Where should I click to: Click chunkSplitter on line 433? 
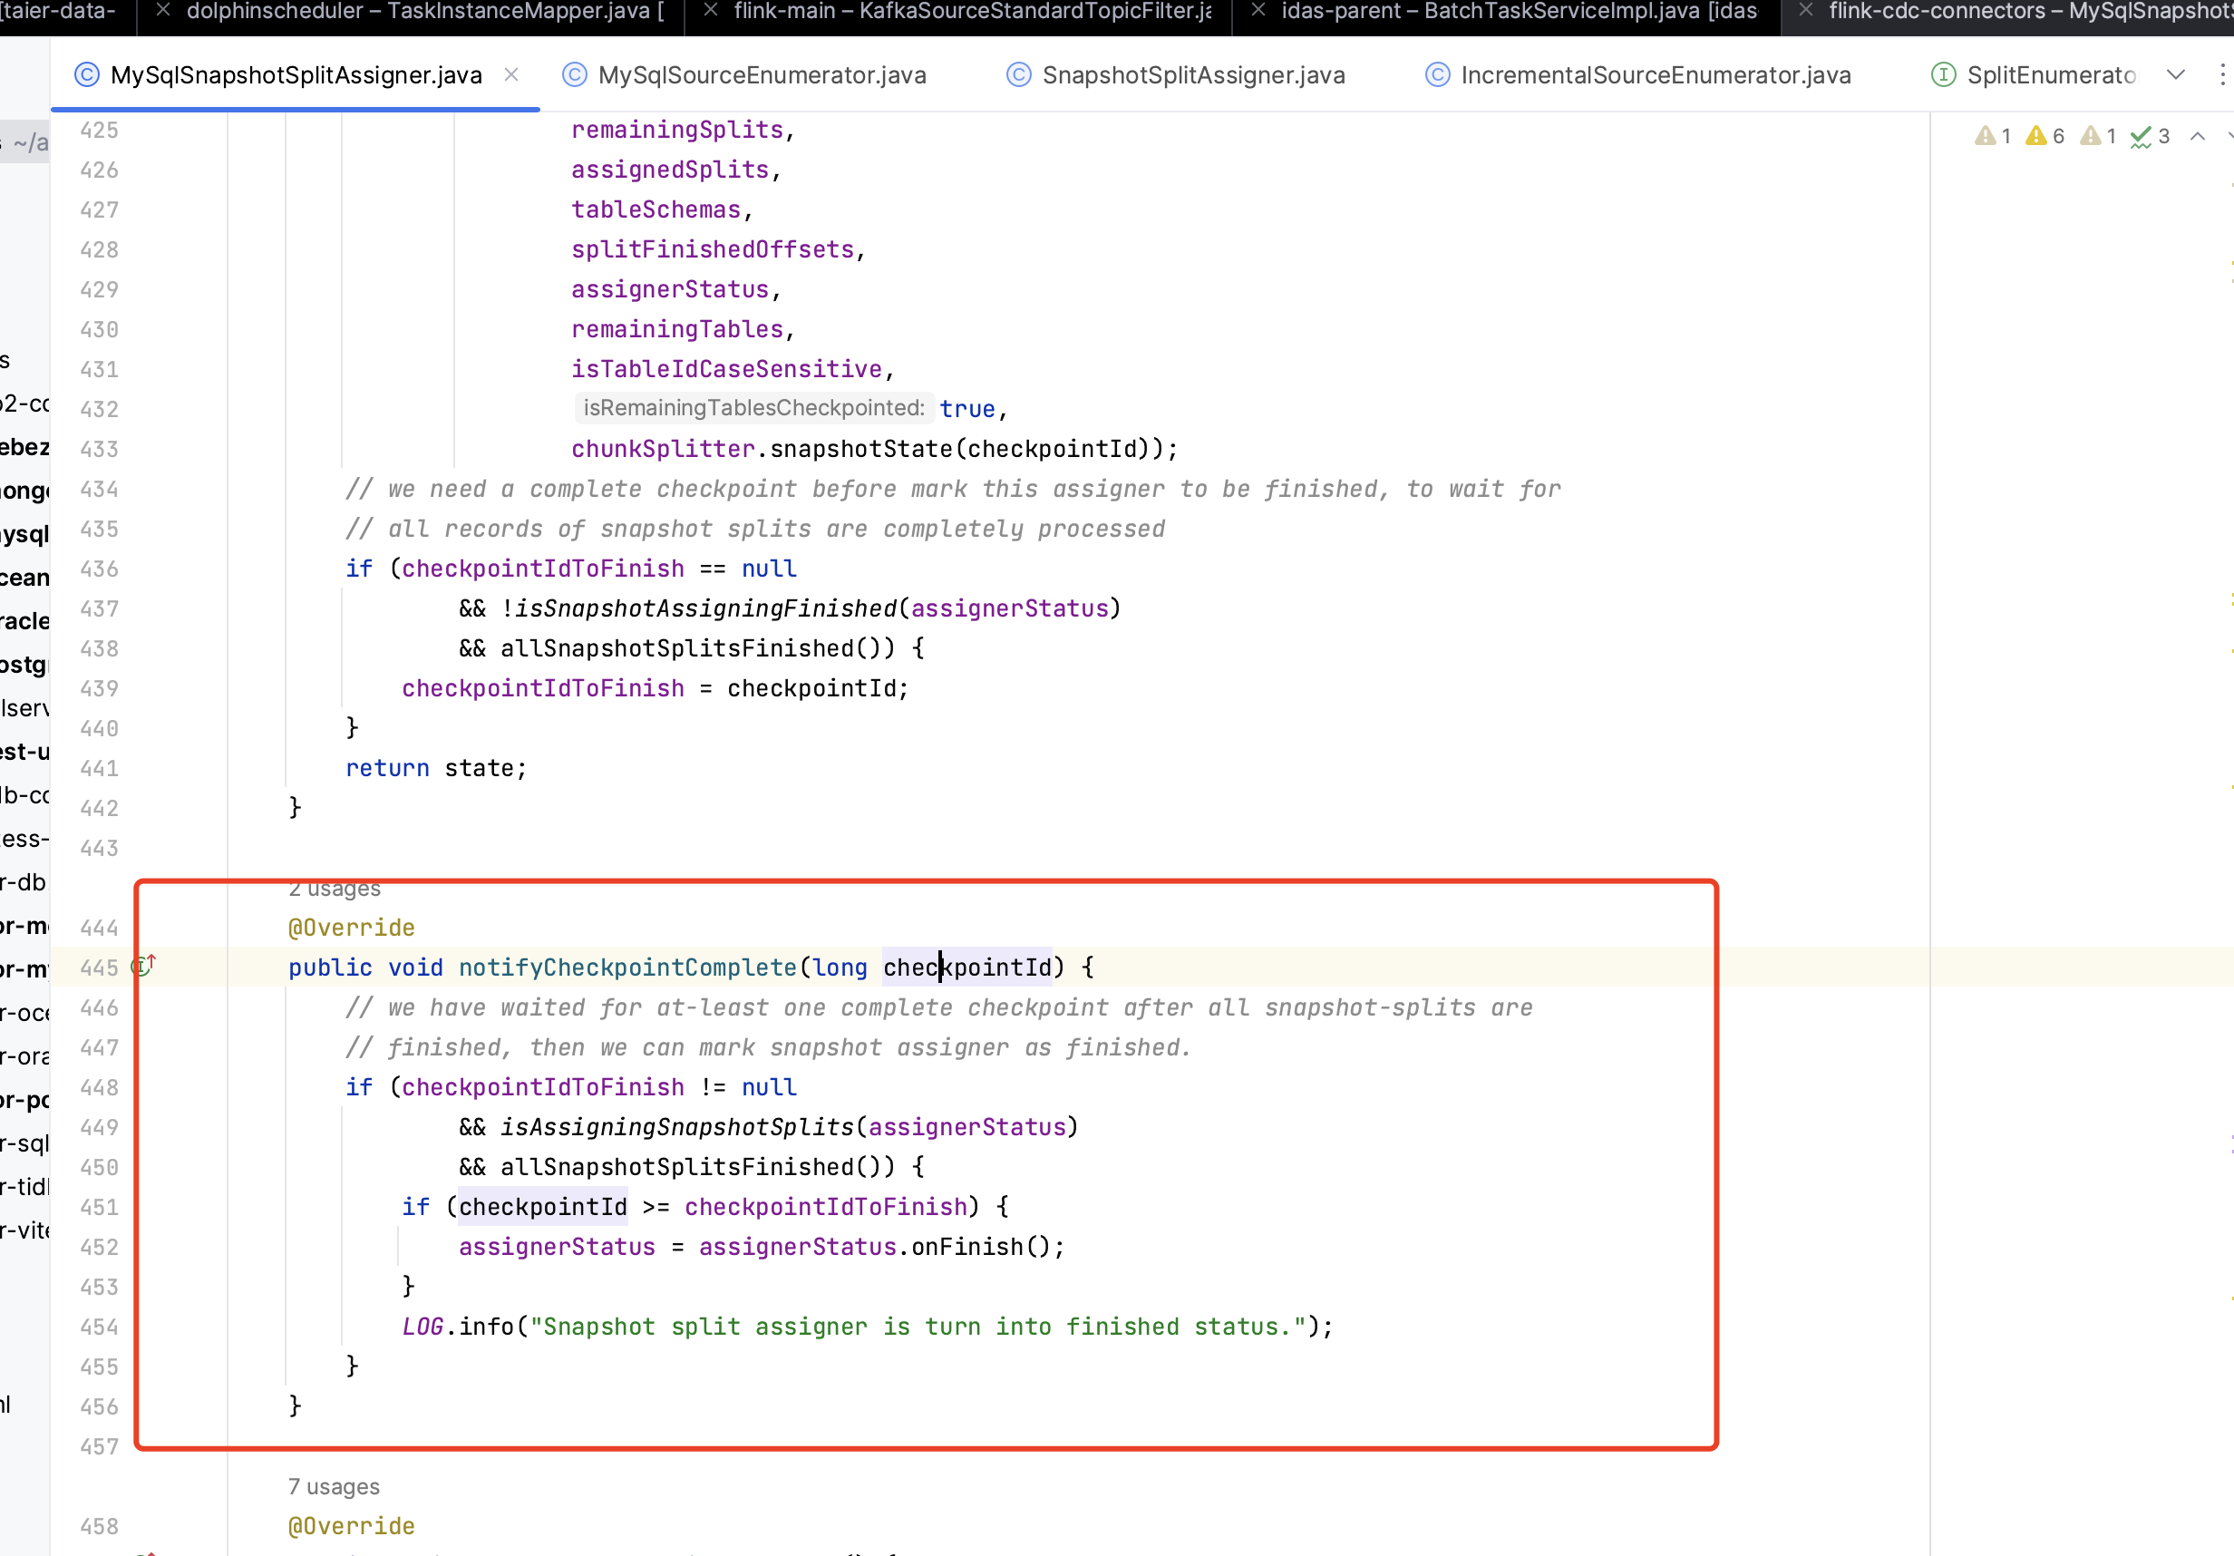(663, 449)
